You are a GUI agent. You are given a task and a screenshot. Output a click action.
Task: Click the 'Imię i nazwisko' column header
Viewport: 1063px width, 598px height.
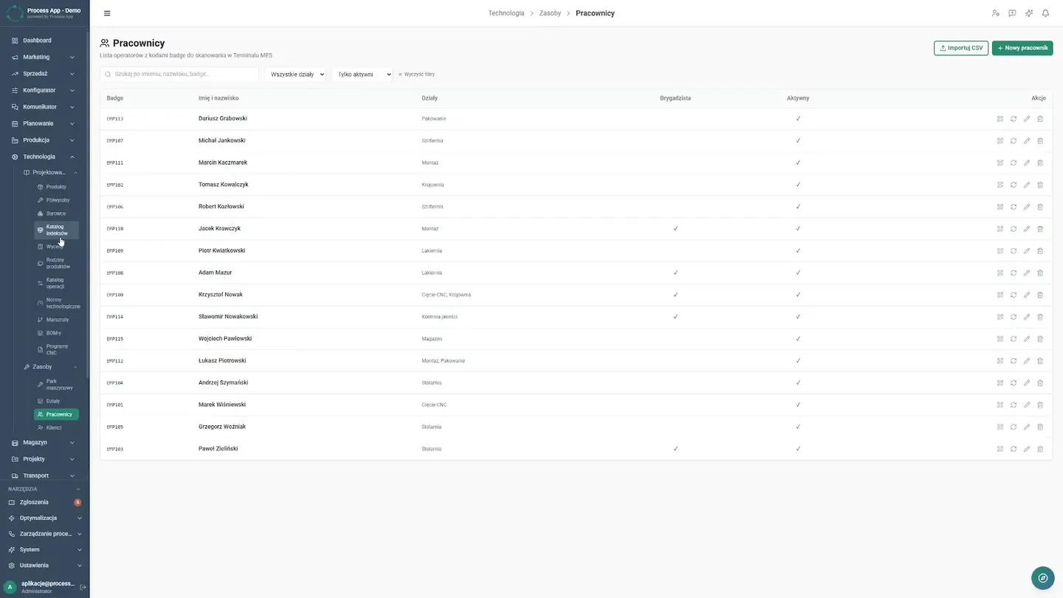click(219, 98)
